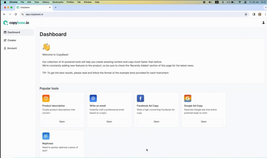Click the Rephrase tool icon
267x158 pixels.
pos(46,136)
